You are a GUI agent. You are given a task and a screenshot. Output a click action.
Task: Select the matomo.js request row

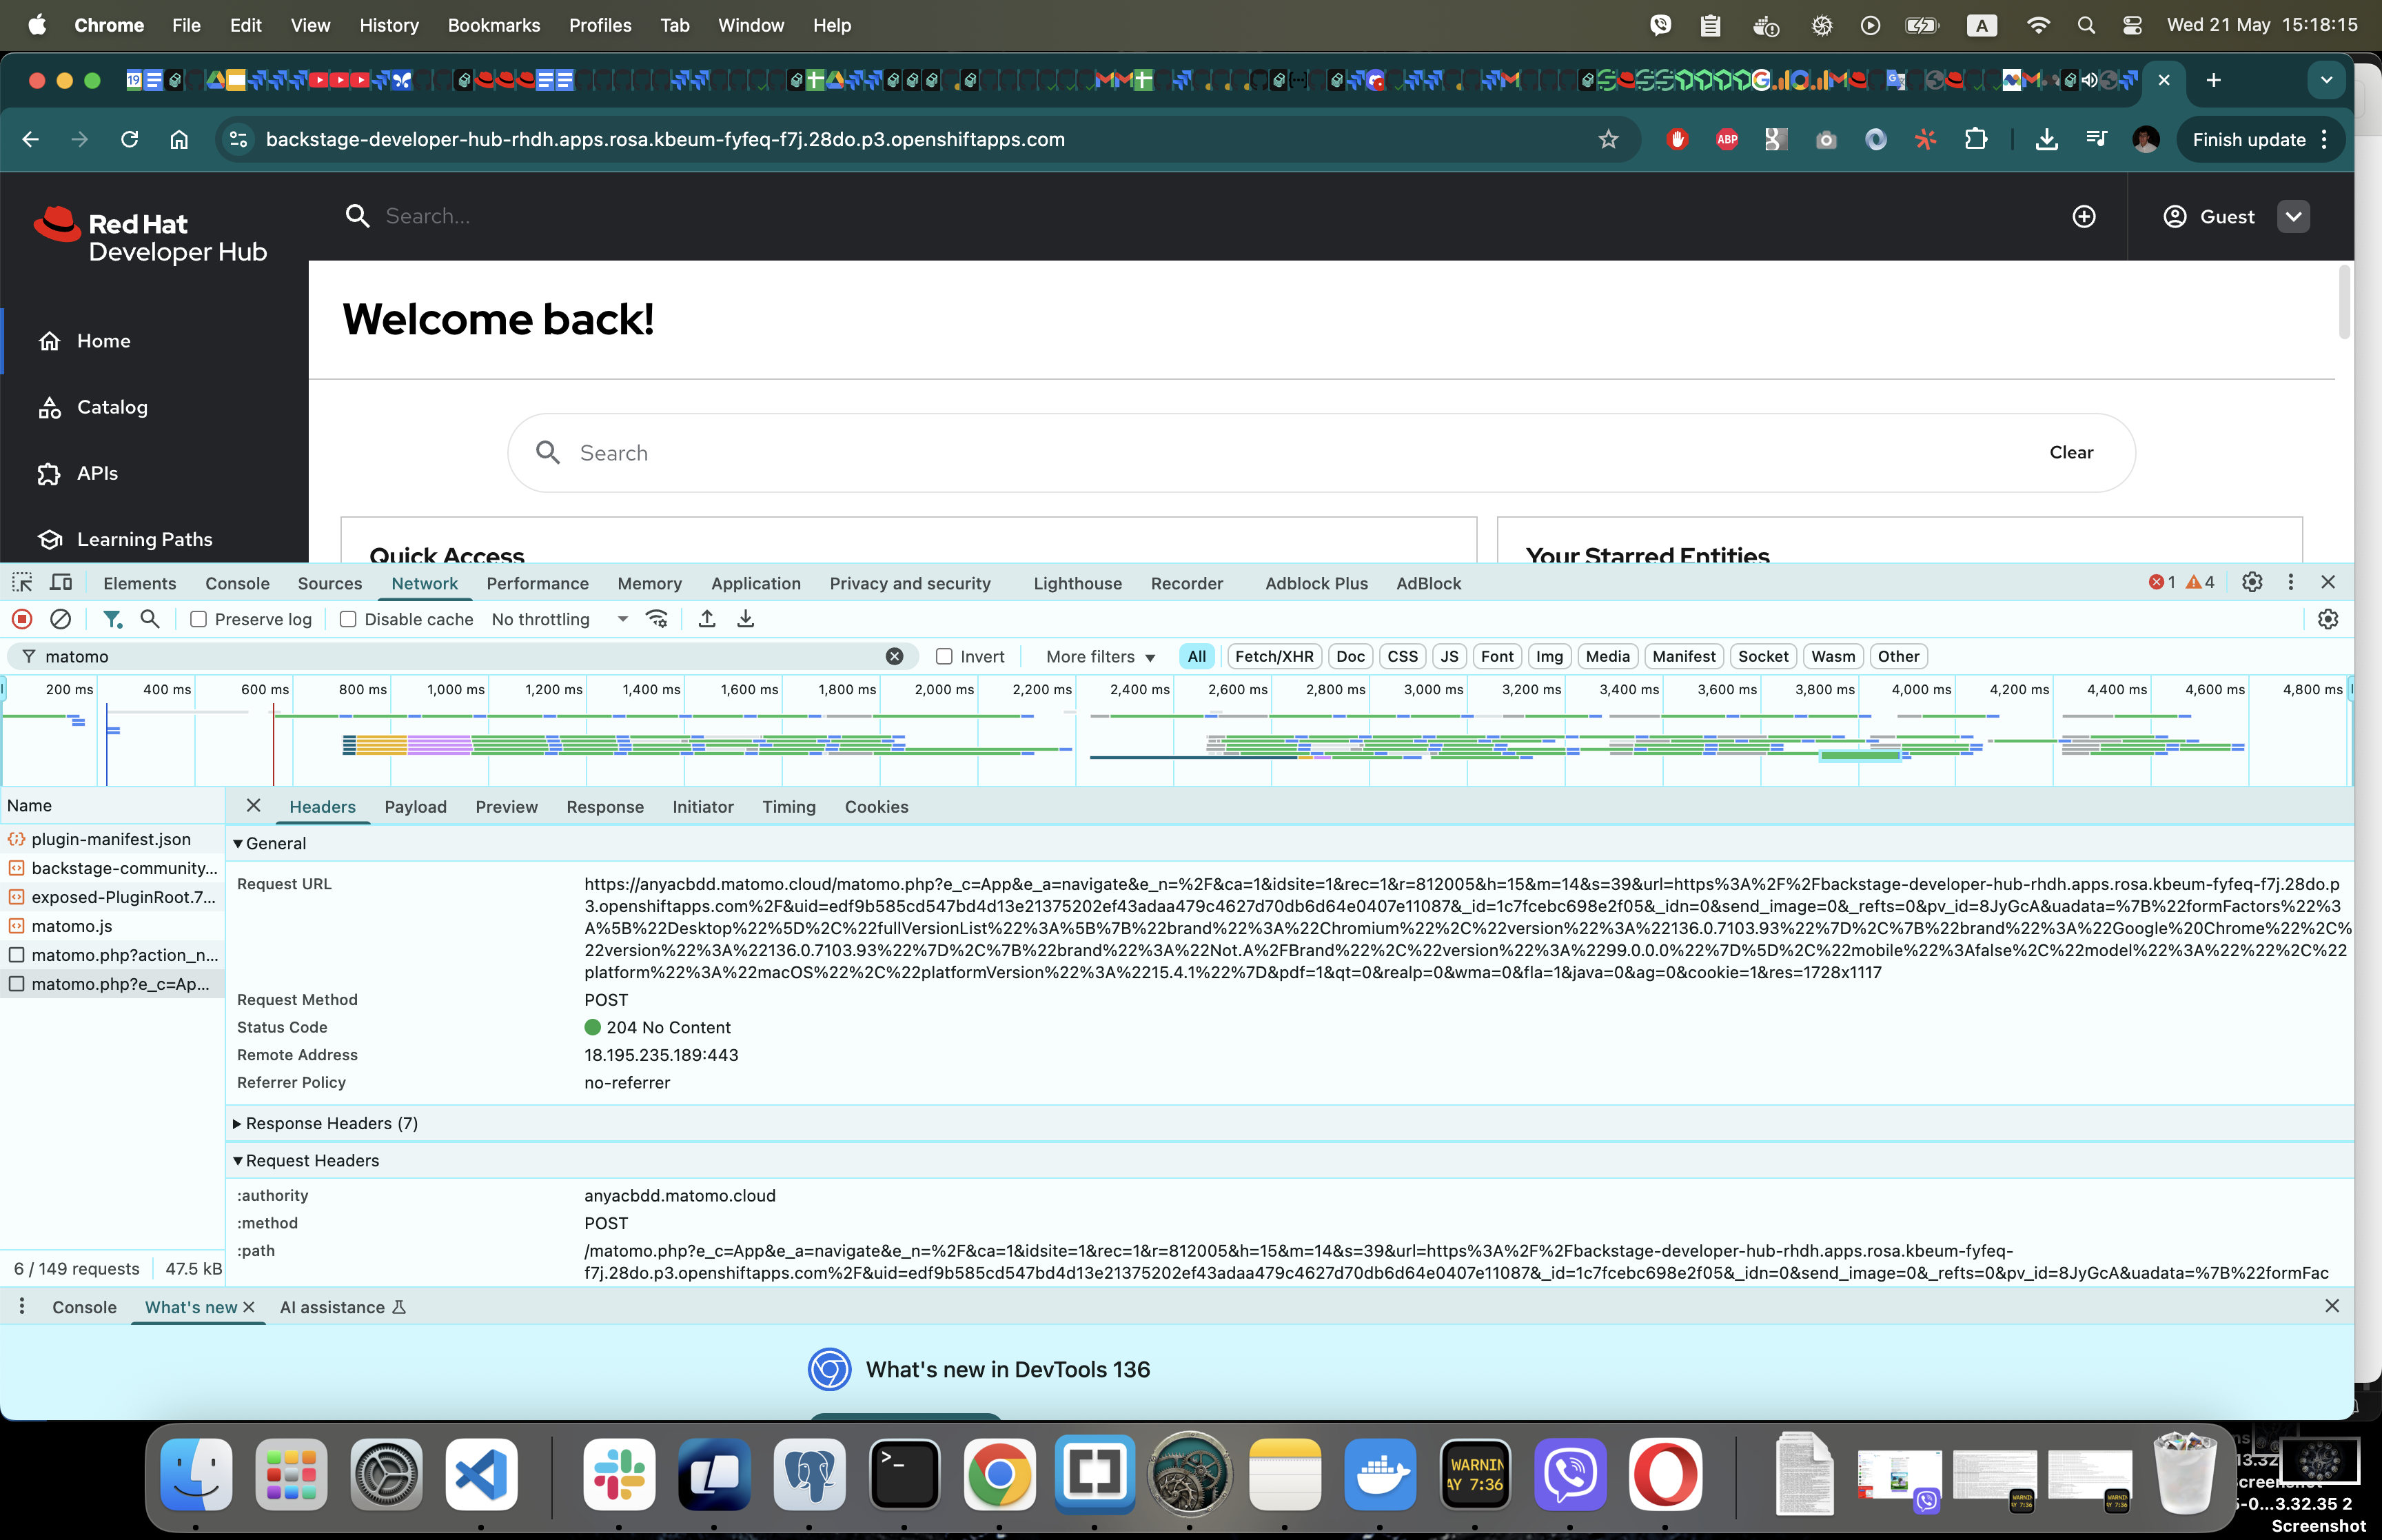pyautogui.click(x=72, y=926)
